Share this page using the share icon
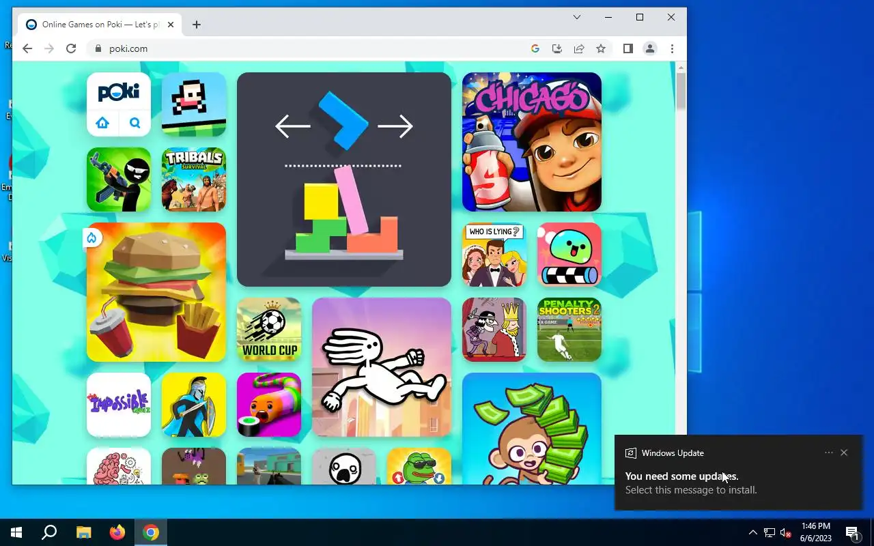Screen dimensions: 874x546 (579, 48)
